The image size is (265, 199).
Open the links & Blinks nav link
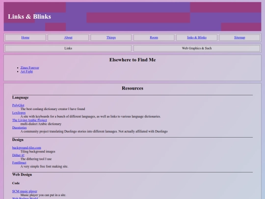pyautogui.click(x=197, y=37)
